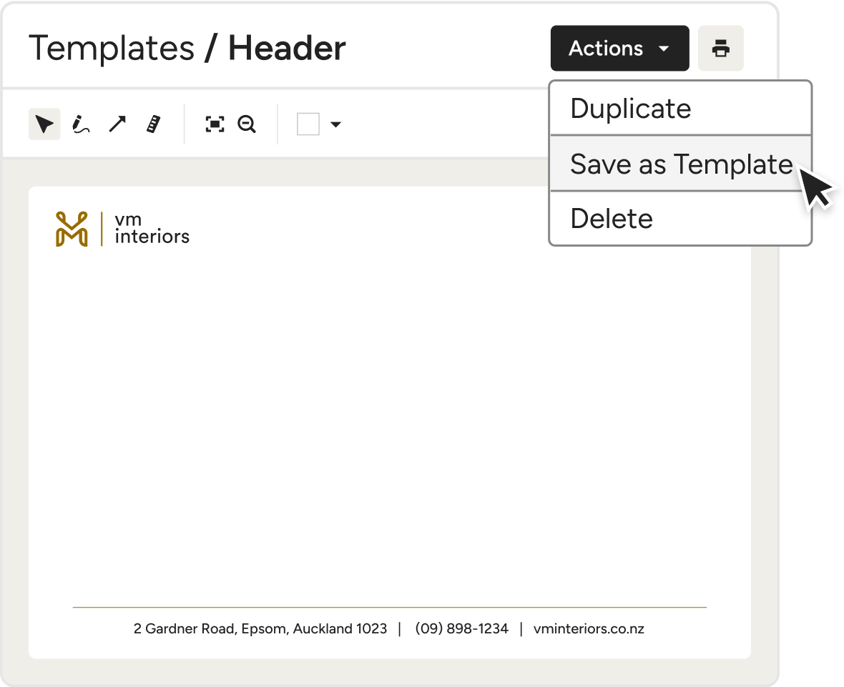
Task: Click the Header breadcrumb title
Action: 287,49
